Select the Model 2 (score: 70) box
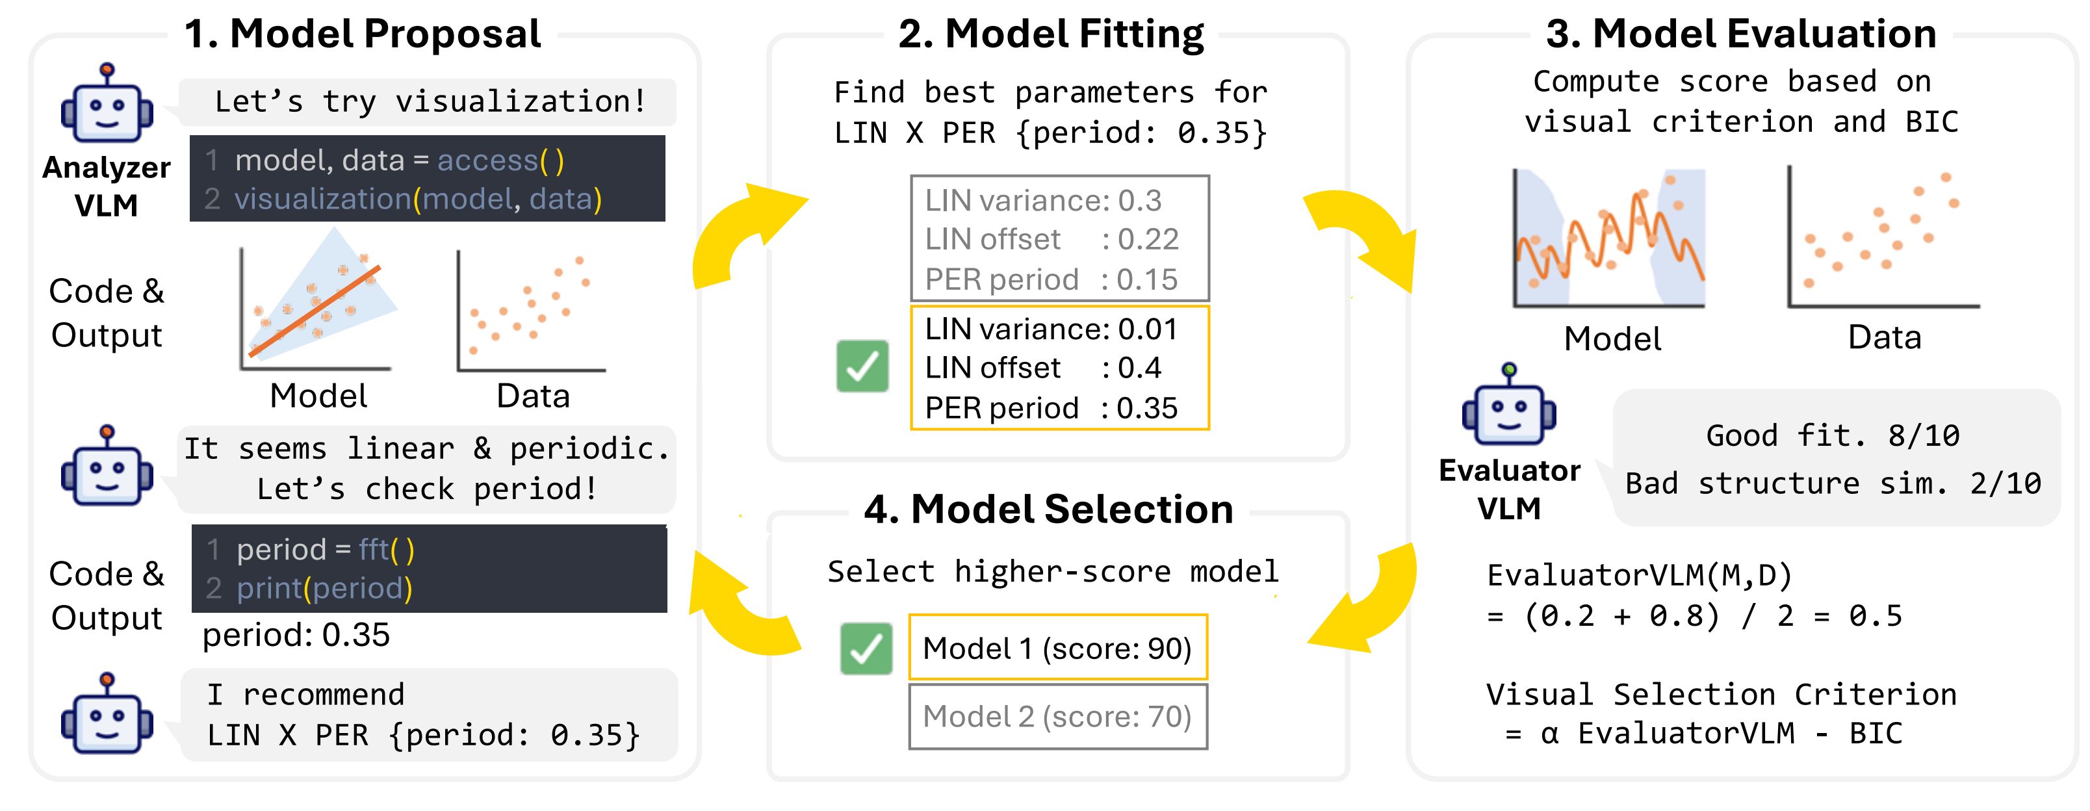The image size is (2090, 811). [x=1058, y=716]
